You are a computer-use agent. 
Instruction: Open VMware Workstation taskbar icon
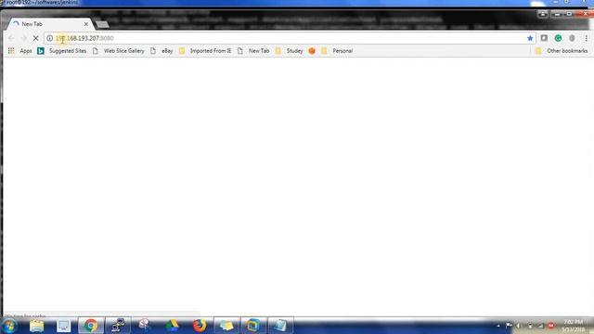253,326
